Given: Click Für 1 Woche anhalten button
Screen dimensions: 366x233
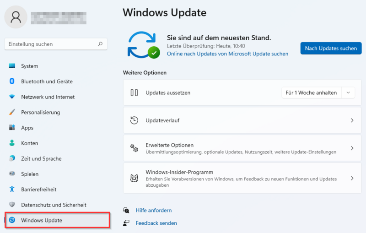Looking at the screenshot, I should [312, 92].
